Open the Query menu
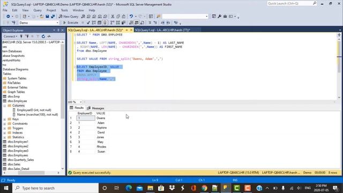The height and width of the screenshot is (193, 343). tap(38, 10)
